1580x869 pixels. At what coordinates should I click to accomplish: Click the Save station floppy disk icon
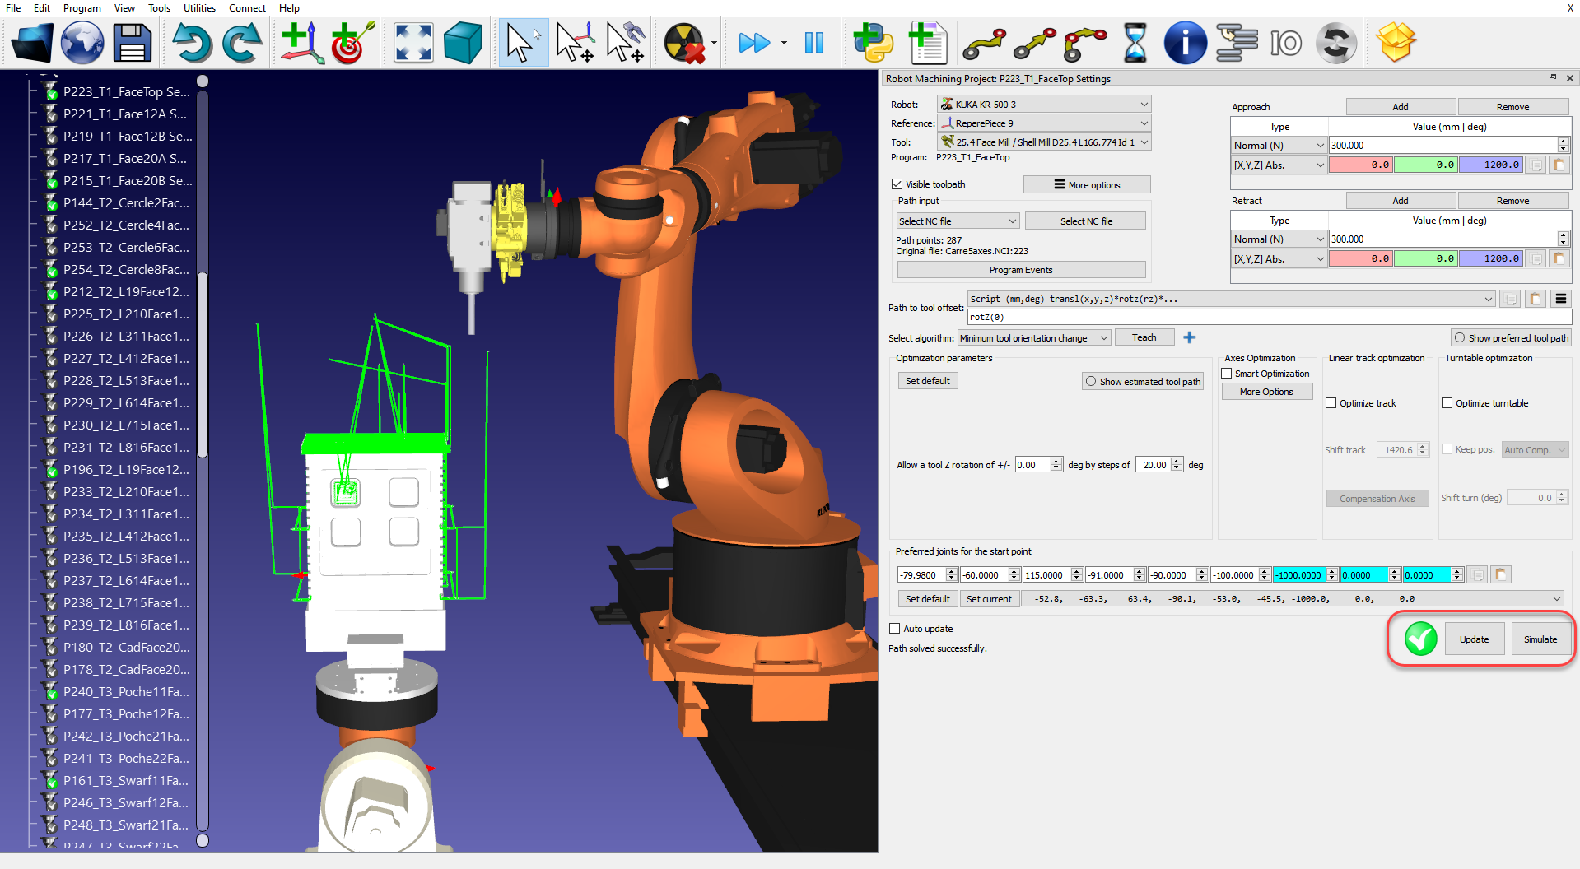click(x=132, y=43)
